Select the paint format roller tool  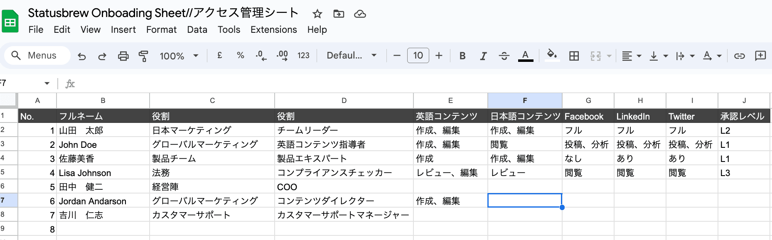[143, 56]
